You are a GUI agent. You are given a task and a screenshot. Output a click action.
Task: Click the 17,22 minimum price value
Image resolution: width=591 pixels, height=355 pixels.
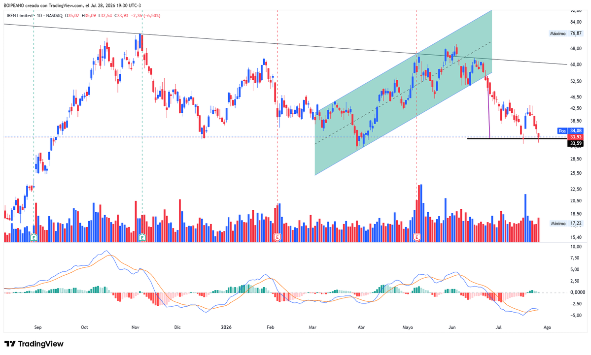pos(576,224)
